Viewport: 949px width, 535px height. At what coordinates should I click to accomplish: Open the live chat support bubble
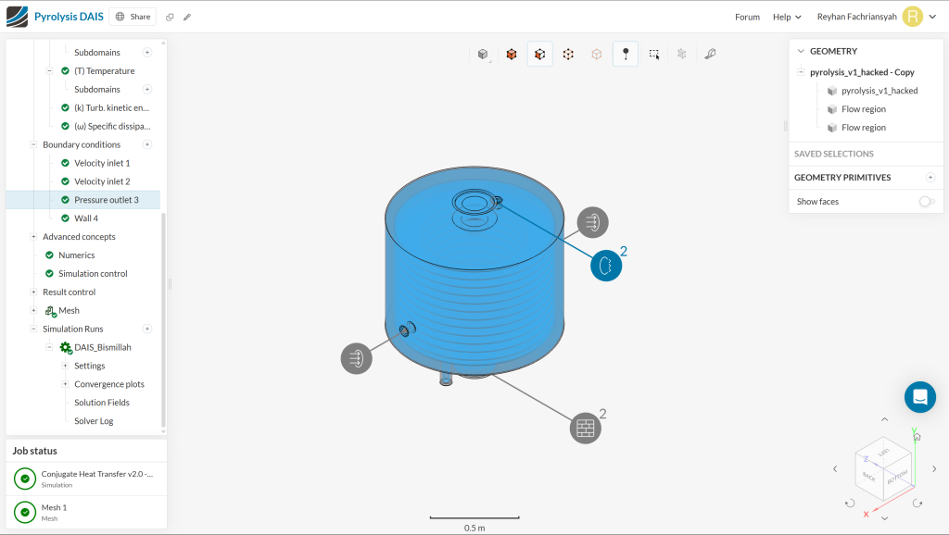[x=919, y=397]
